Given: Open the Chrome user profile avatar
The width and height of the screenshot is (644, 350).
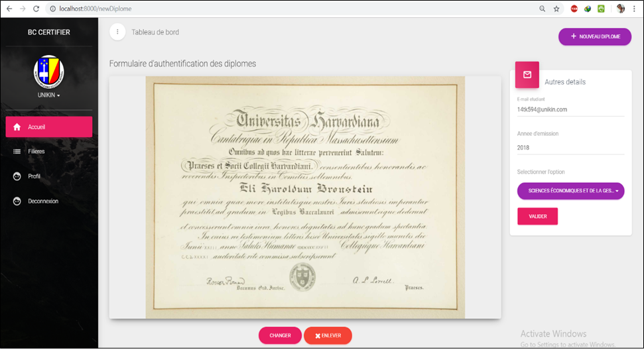Looking at the screenshot, I should (621, 9).
